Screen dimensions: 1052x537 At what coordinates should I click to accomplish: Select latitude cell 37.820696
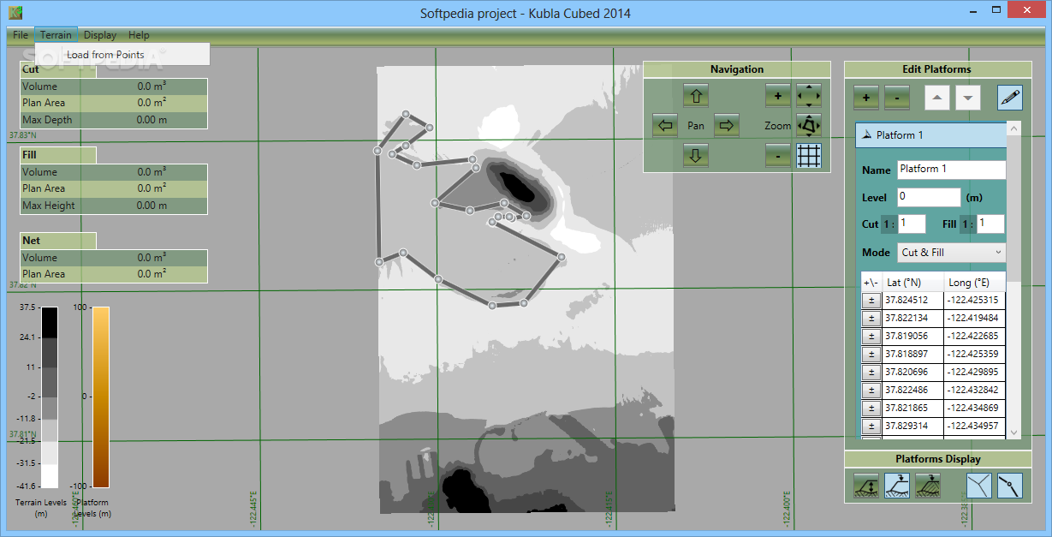[912, 373]
